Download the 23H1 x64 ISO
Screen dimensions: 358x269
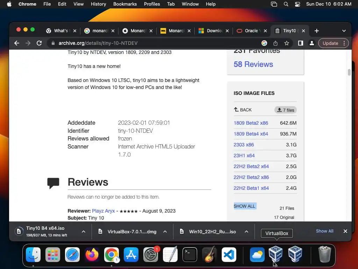pyautogui.click(x=244, y=156)
